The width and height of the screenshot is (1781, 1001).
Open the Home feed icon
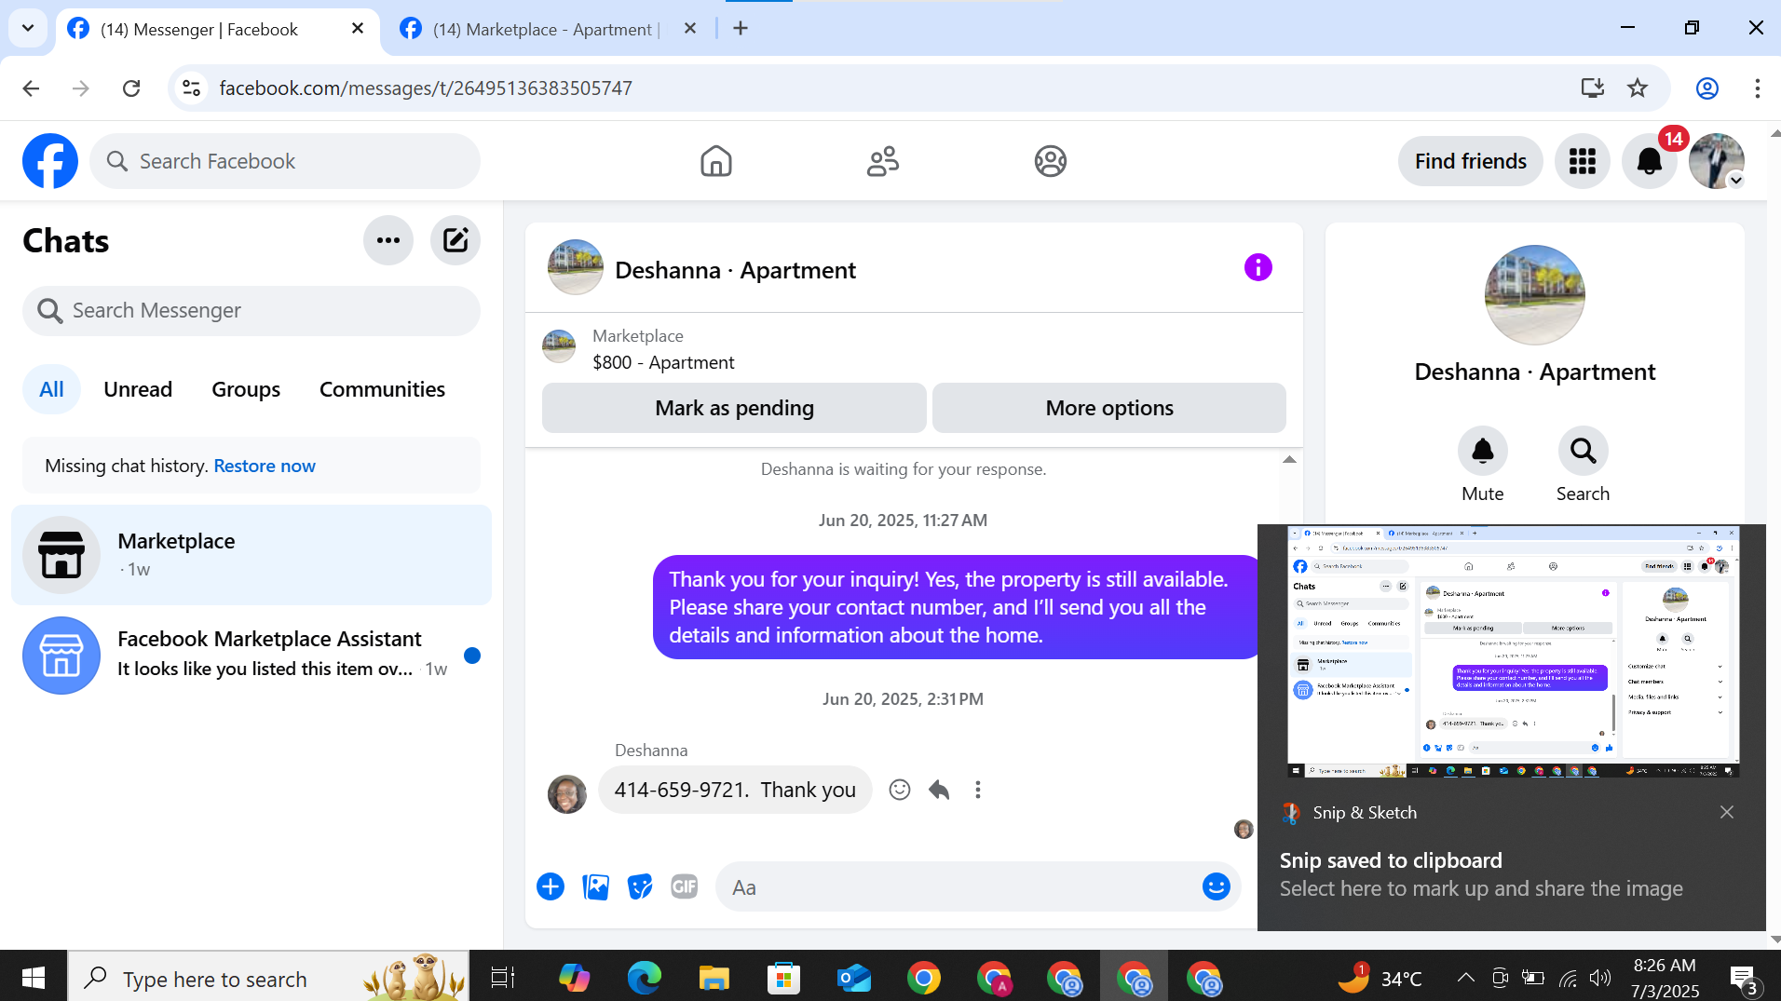click(715, 161)
